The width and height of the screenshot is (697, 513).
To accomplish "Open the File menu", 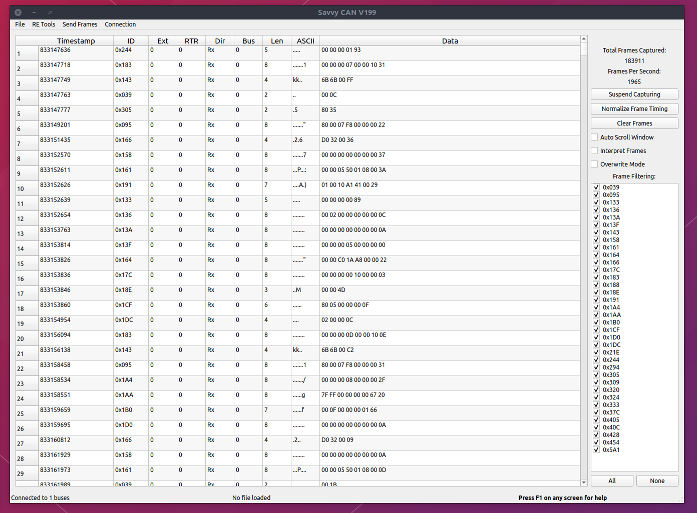I will [x=20, y=24].
